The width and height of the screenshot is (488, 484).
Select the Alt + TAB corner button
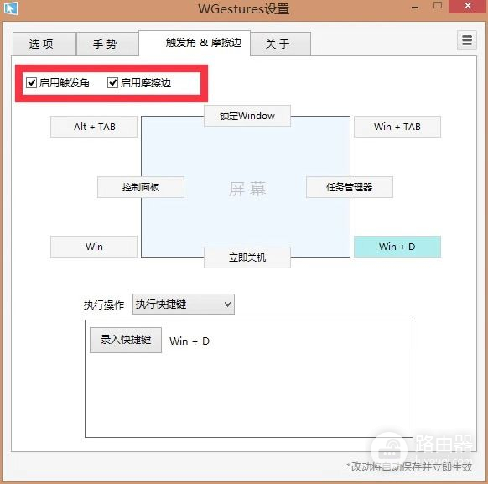[x=94, y=127]
